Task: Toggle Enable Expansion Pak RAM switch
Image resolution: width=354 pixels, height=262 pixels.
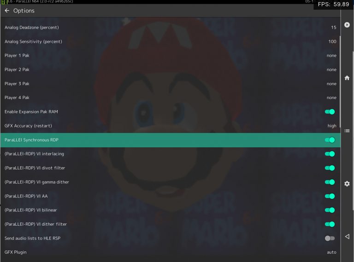Action: coord(330,111)
